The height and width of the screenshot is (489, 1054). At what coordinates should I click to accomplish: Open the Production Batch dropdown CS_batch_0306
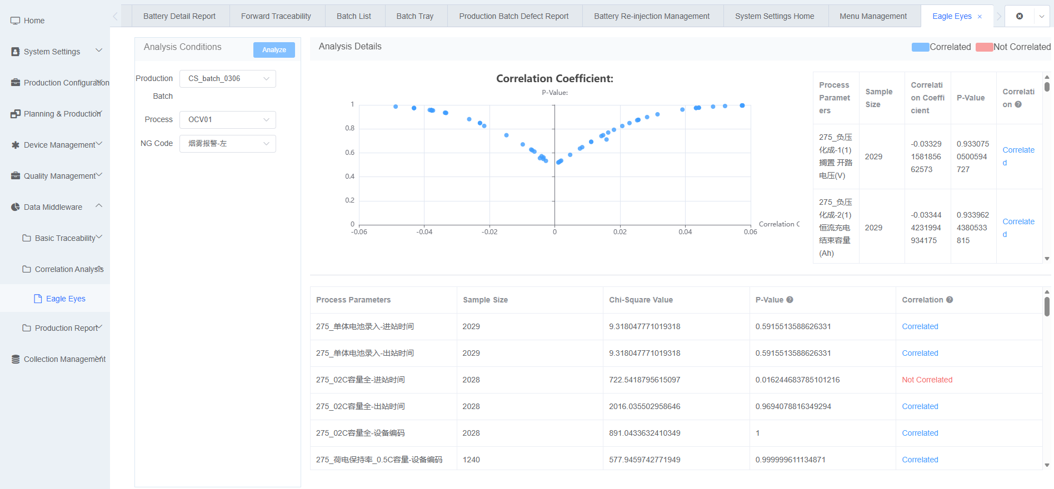click(228, 79)
